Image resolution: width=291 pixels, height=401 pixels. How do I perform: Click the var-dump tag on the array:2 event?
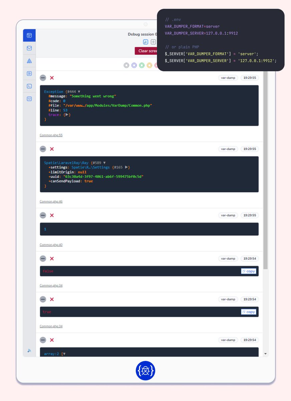pyautogui.click(x=228, y=340)
